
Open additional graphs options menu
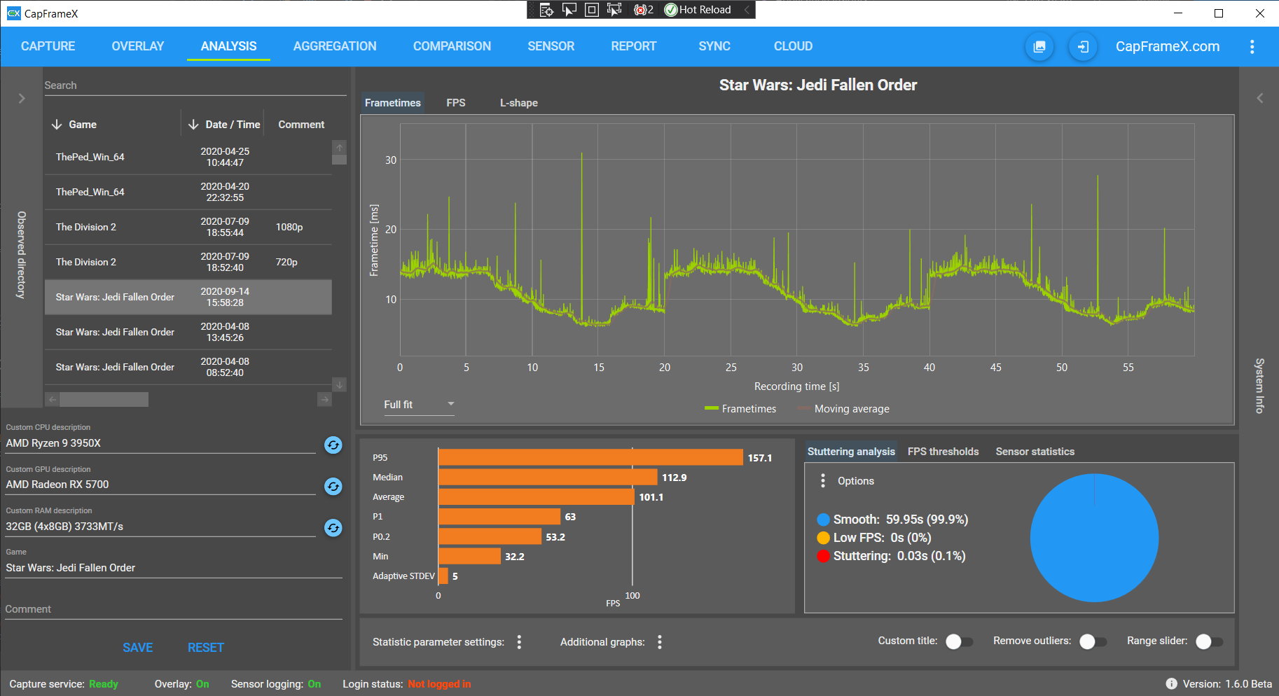pos(660,642)
